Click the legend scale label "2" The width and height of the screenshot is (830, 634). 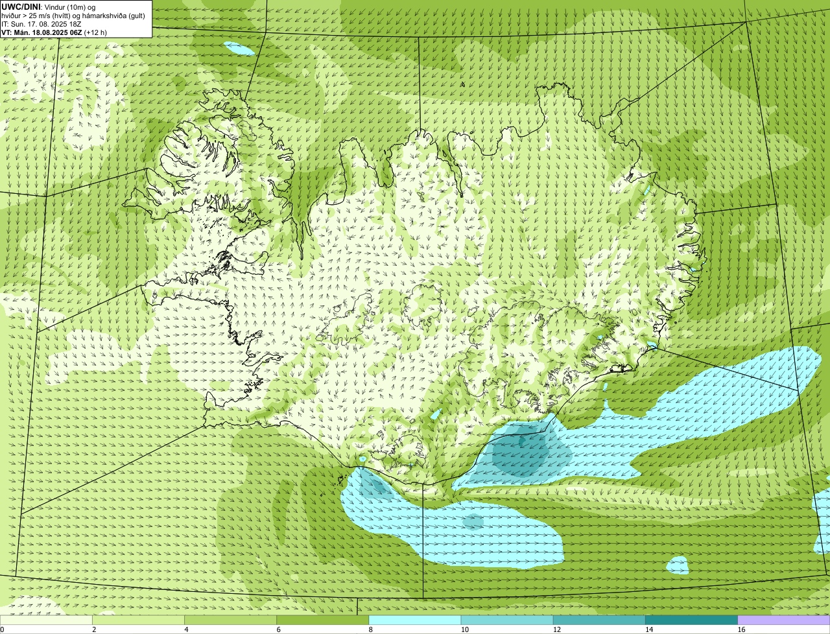pyautogui.click(x=94, y=629)
